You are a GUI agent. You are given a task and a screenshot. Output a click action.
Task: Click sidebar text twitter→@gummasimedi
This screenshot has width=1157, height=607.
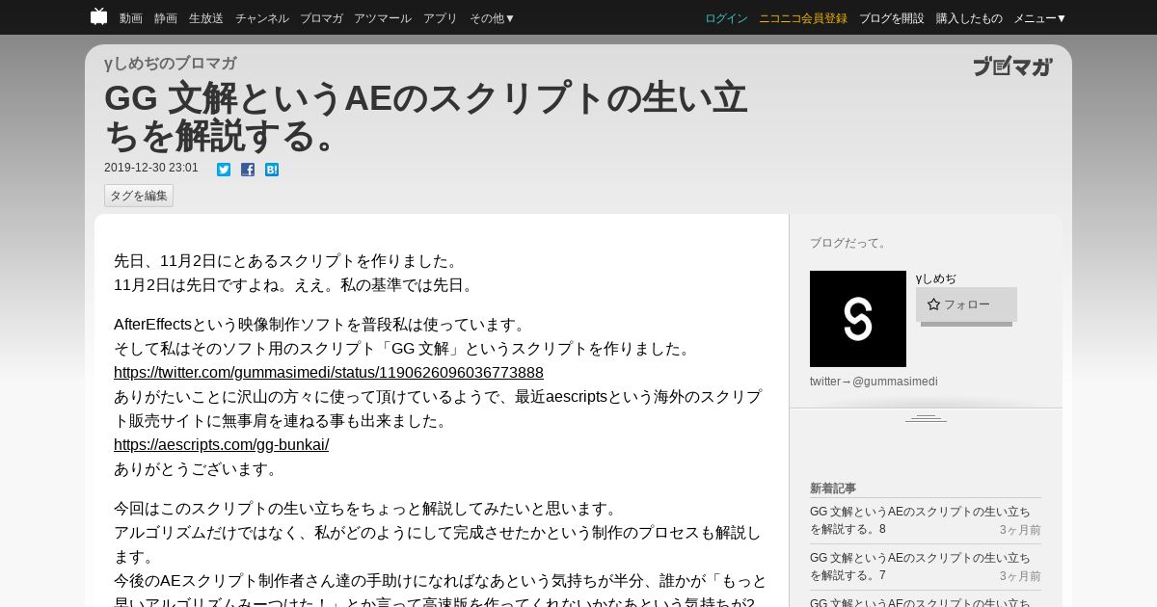point(874,382)
